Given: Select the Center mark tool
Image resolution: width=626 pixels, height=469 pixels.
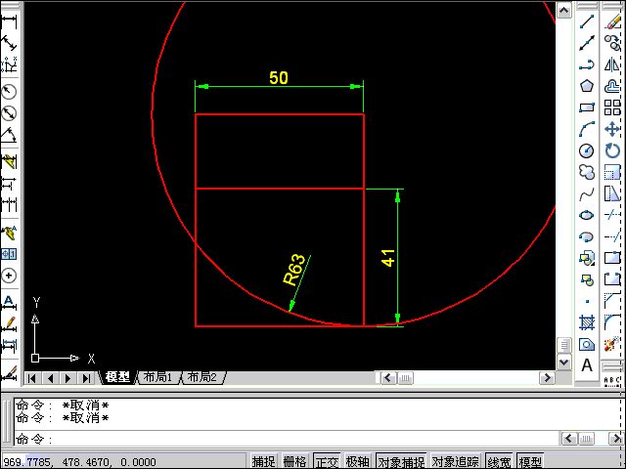Looking at the screenshot, I should pyautogui.click(x=9, y=276).
